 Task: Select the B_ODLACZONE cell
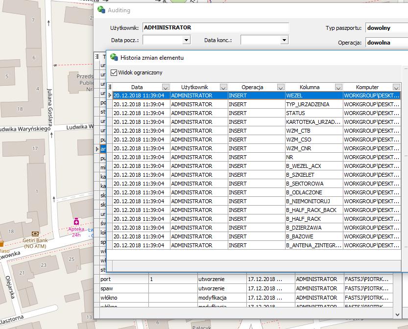click(314, 192)
